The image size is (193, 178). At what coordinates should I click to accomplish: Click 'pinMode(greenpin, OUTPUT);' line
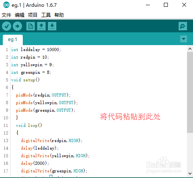click(46, 110)
